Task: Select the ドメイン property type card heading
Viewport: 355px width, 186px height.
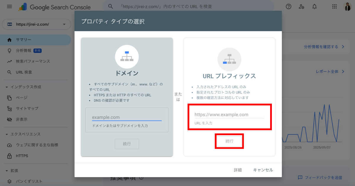Action: click(x=127, y=73)
